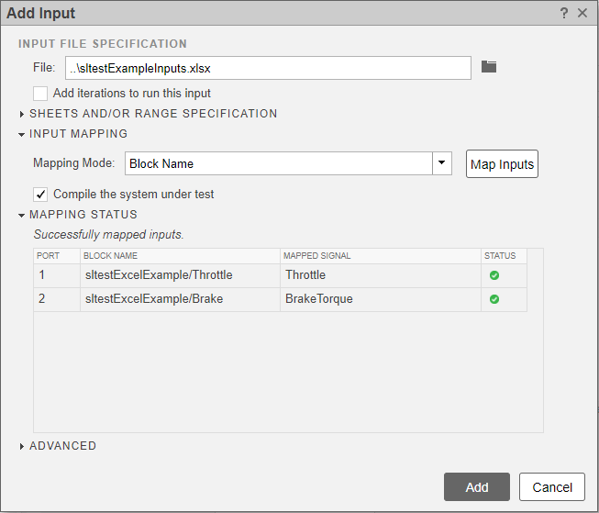599x513 pixels.
Task: Collapse the Input Mapping section
Action: 23,134
